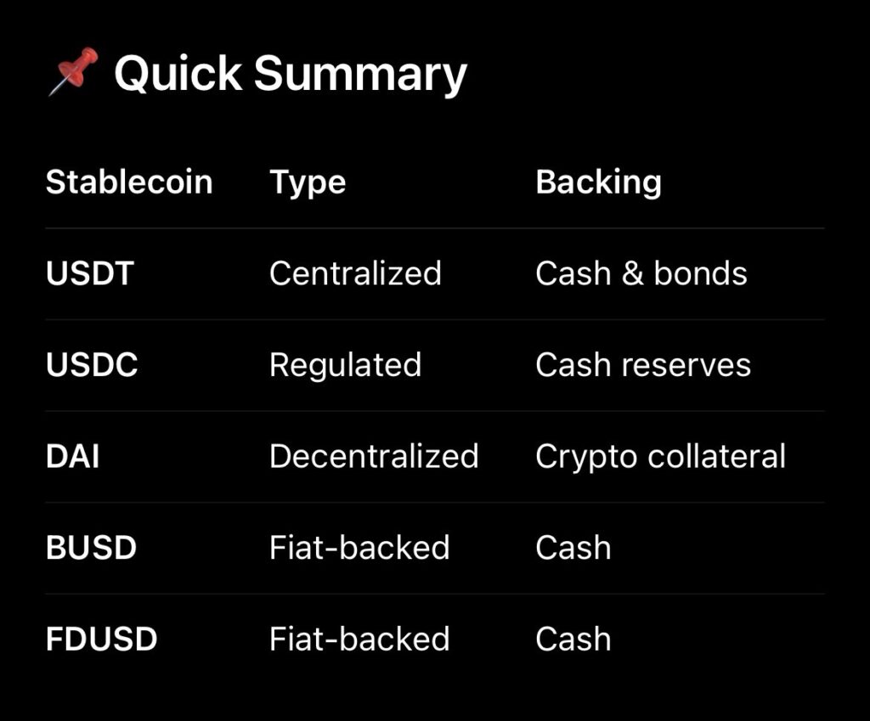
Task: Select the Decentralized type cell
Action: tap(374, 457)
